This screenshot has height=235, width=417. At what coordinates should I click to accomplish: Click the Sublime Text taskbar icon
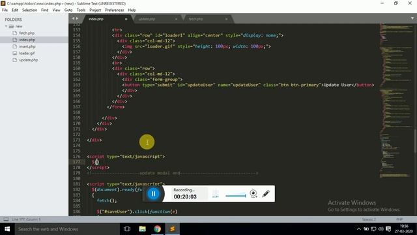point(172,229)
